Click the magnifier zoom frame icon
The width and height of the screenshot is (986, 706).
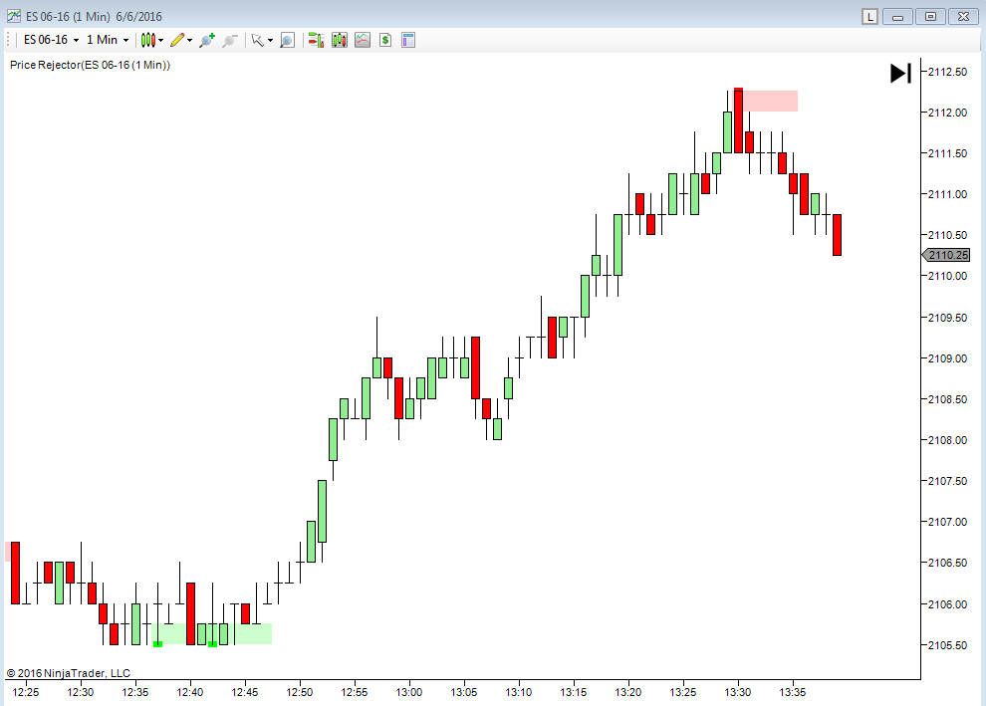287,40
